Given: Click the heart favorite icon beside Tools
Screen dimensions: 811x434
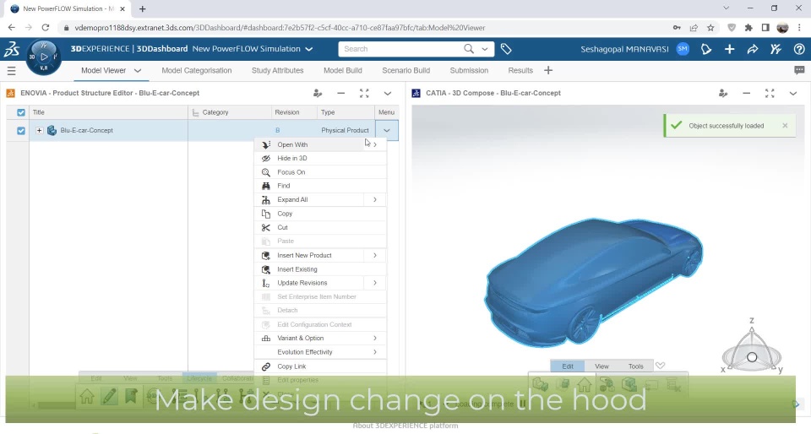Looking at the screenshot, I should coord(660,366).
